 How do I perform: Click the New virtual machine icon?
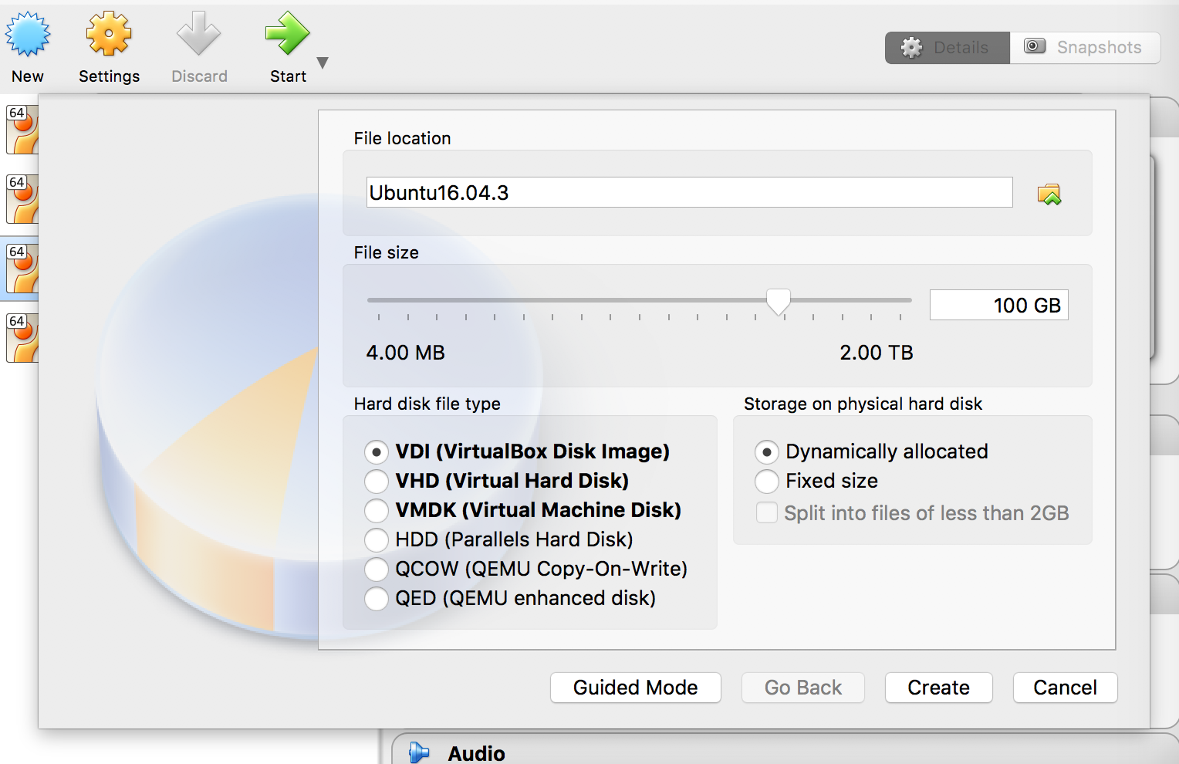pos(28,35)
